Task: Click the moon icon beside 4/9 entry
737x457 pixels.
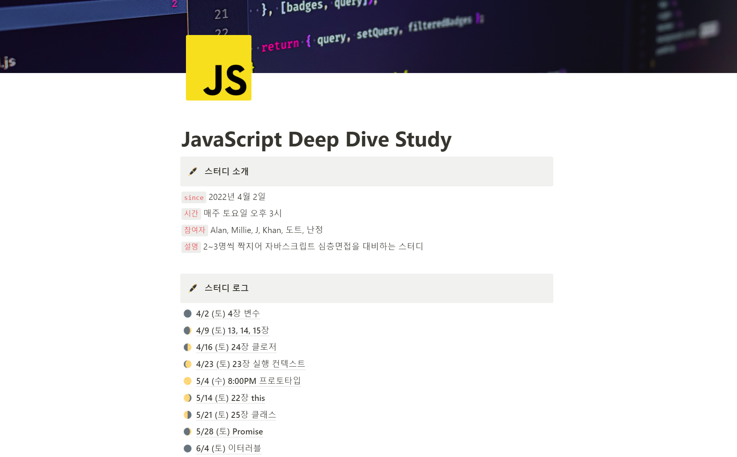Action: coord(187,331)
